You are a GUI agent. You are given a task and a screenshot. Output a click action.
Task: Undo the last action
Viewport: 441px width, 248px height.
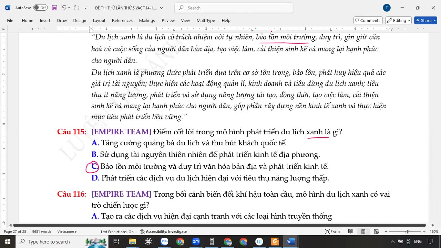click(x=64, y=8)
